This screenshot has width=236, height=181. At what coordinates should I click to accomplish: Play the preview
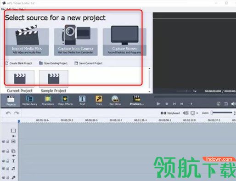(158, 104)
